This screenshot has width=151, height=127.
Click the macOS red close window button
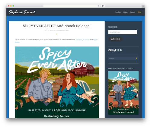(9, 6)
